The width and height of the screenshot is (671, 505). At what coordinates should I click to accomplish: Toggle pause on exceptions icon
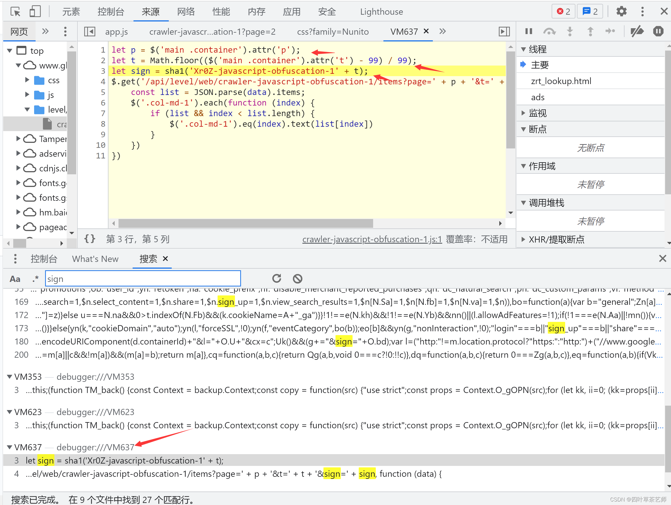pyautogui.click(x=658, y=31)
